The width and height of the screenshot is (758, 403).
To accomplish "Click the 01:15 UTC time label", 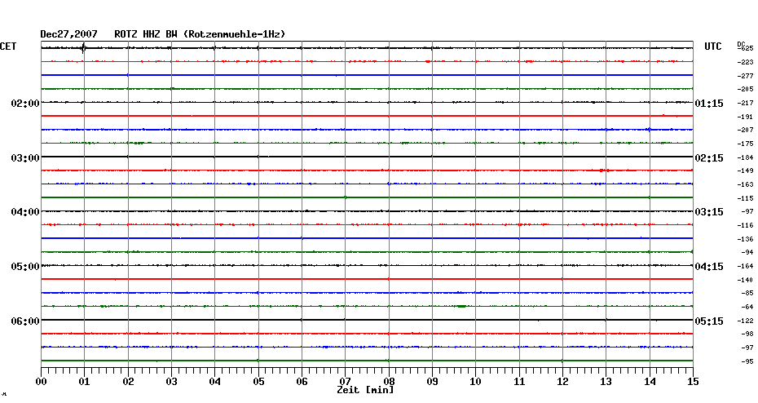I will [x=709, y=104].
